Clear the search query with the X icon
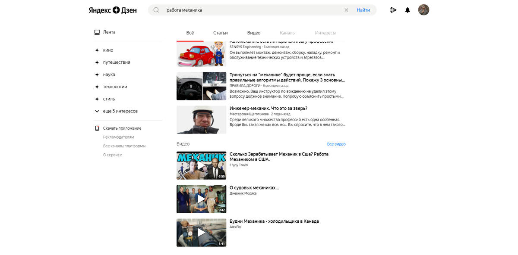Image resolution: width=518 pixels, height=255 pixels. pyautogui.click(x=346, y=9)
